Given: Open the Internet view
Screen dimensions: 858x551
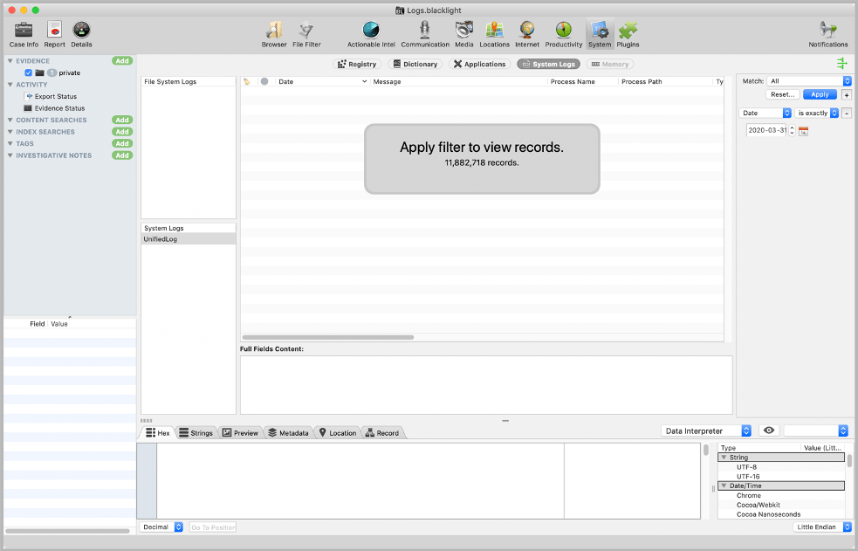Looking at the screenshot, I should [527, 34].
